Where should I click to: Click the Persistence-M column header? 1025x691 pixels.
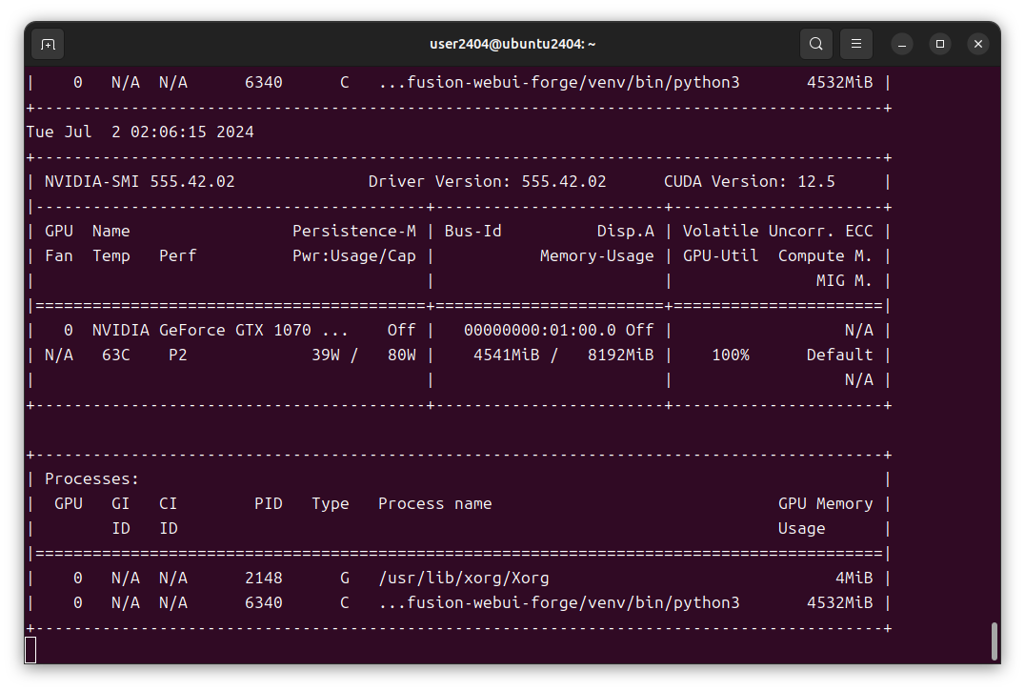point(353,232)
